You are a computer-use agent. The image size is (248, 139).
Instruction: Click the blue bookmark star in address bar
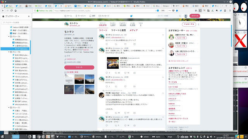pos(177,10)
